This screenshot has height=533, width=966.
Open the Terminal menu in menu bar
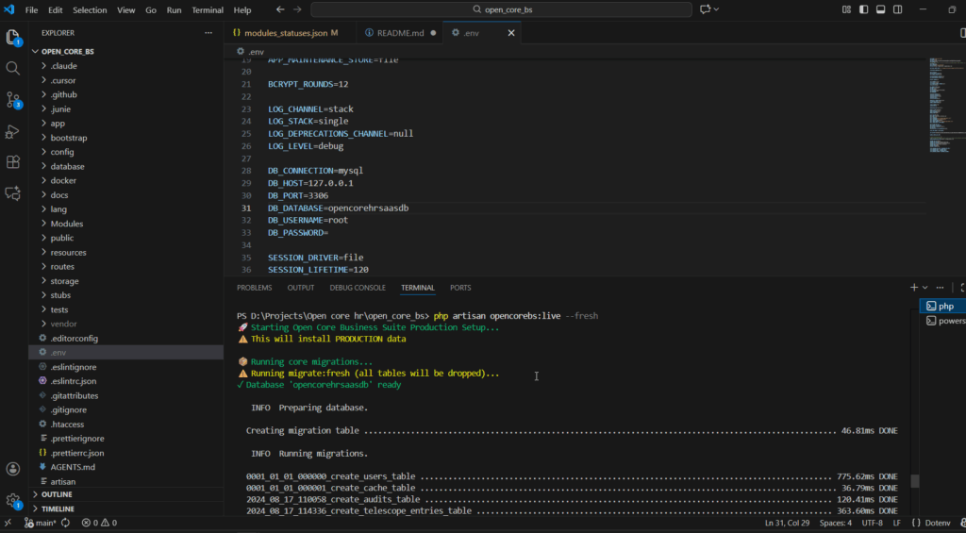[x=208, y=9]
